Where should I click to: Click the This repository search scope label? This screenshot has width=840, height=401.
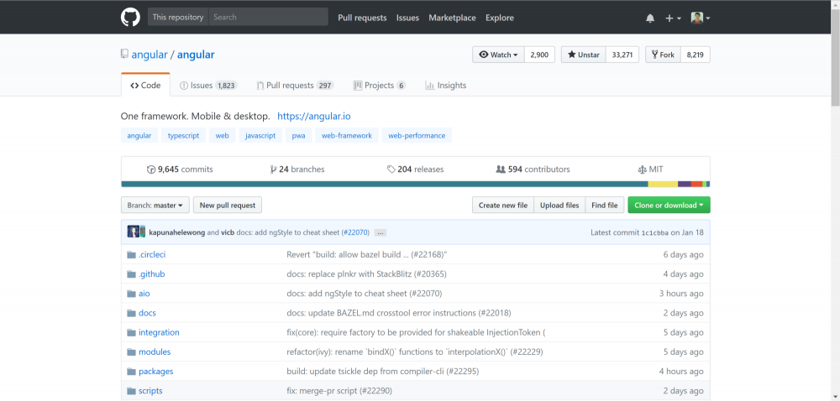[x=178, y=17]
